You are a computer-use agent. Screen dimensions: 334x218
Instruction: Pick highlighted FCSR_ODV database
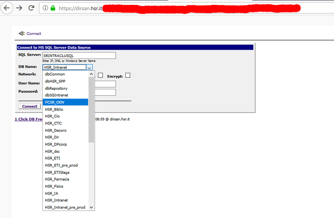pyautogui.click(x=65, y=102)
